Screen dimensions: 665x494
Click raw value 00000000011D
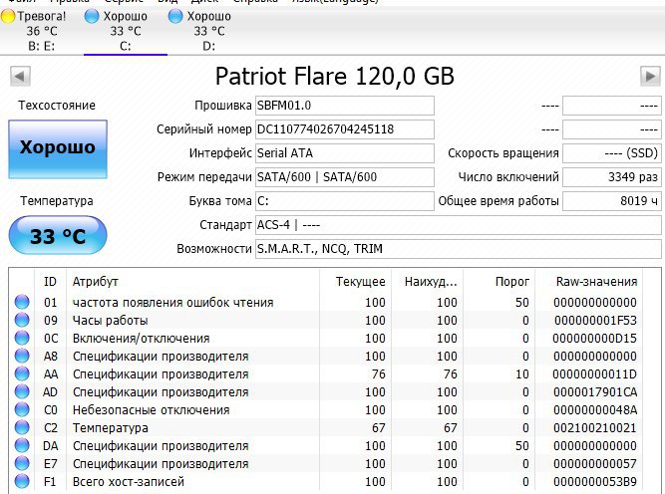(x=594, y=374)
